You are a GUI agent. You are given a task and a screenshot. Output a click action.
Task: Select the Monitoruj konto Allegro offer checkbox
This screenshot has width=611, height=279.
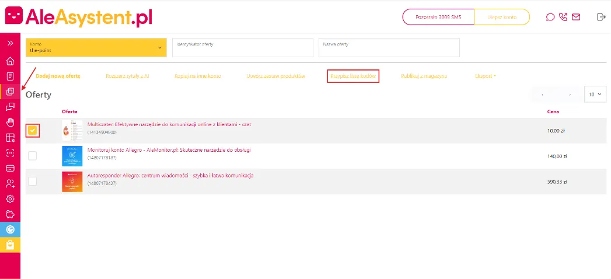pos(33,155)
